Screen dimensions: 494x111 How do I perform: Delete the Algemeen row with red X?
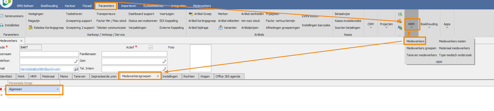pyautogui.click(x=1, y=89)
